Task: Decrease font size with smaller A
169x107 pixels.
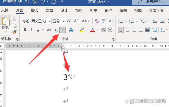Action: click(76, 21)
